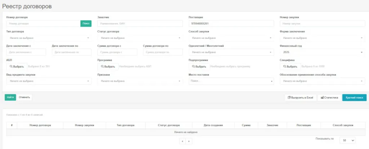369x149 pixels.
Task: Expand the Способ закупки filter dropdown
Action: [231, 38]
